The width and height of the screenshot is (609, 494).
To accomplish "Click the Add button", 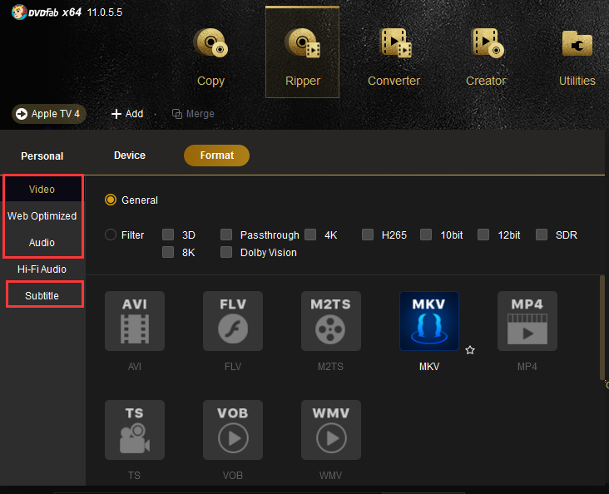I will 127,114.
